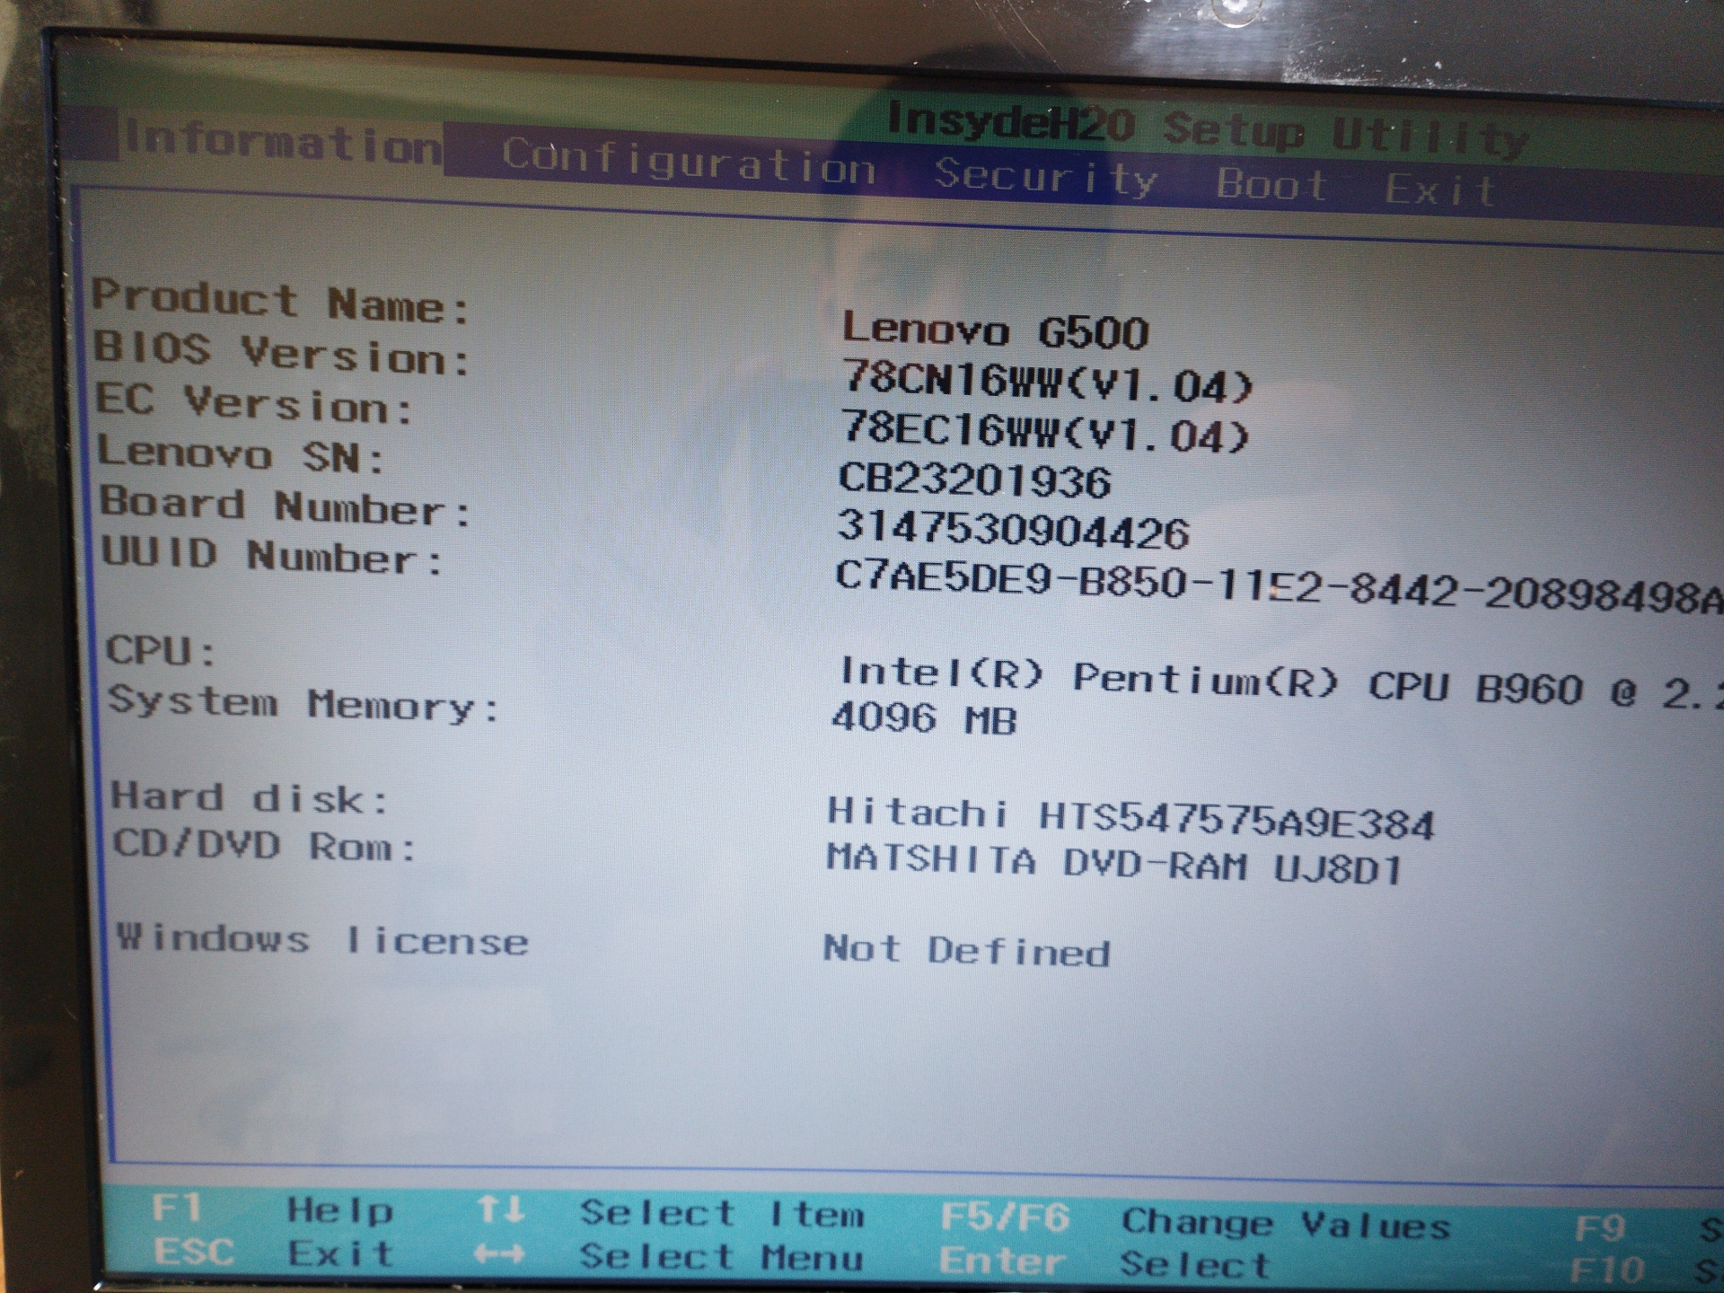Image resolution: width=1724 pixels, height=1293 pixels.
Task: Select BIOS value 78CN16WW(V1.04)
Action: (x=1047, y=382)
